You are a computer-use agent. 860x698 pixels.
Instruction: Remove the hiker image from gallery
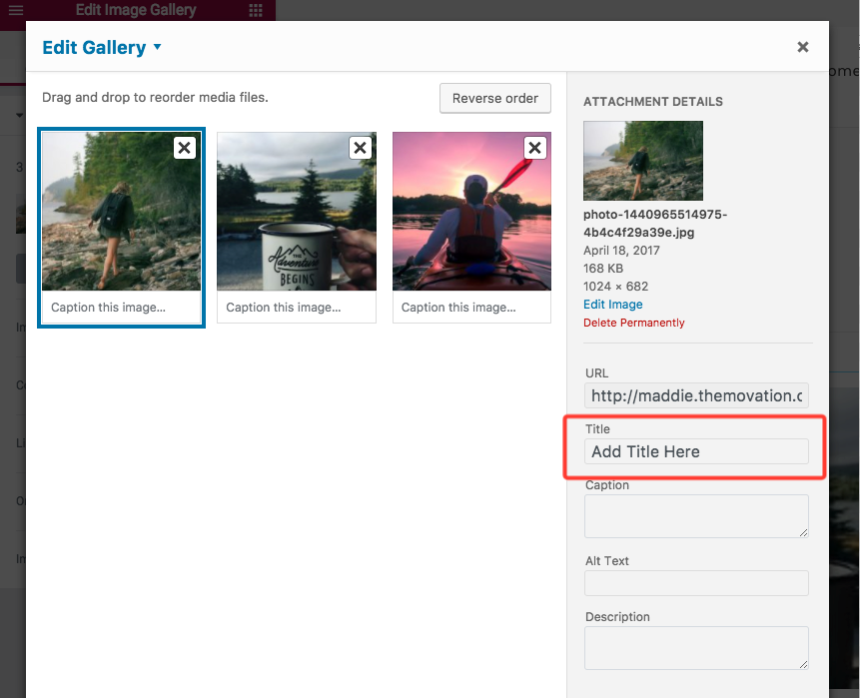pyautogui.click(x=184, y=148)
